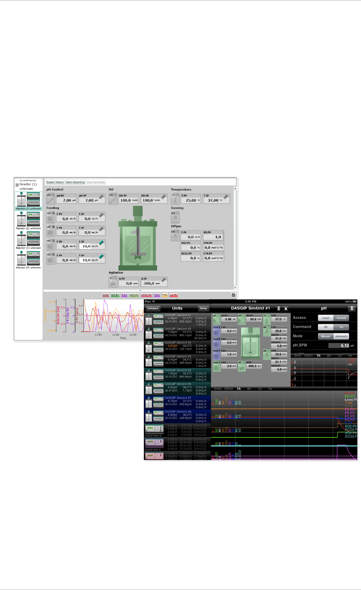
Task: Click Start Recording button
Action: [75, 182]
